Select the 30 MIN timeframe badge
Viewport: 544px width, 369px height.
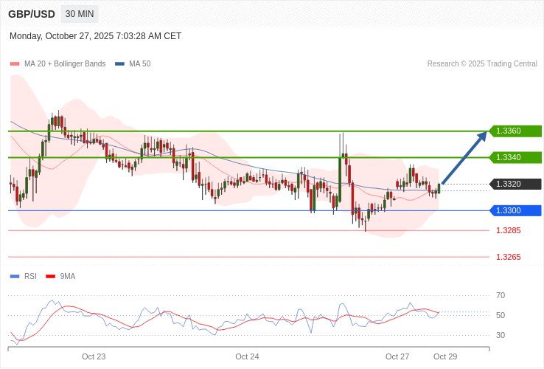click(x=80, y=14)
